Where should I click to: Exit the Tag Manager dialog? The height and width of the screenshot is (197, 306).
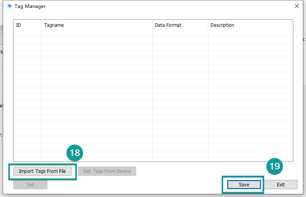pyautogui.click(x=280, y=184)
